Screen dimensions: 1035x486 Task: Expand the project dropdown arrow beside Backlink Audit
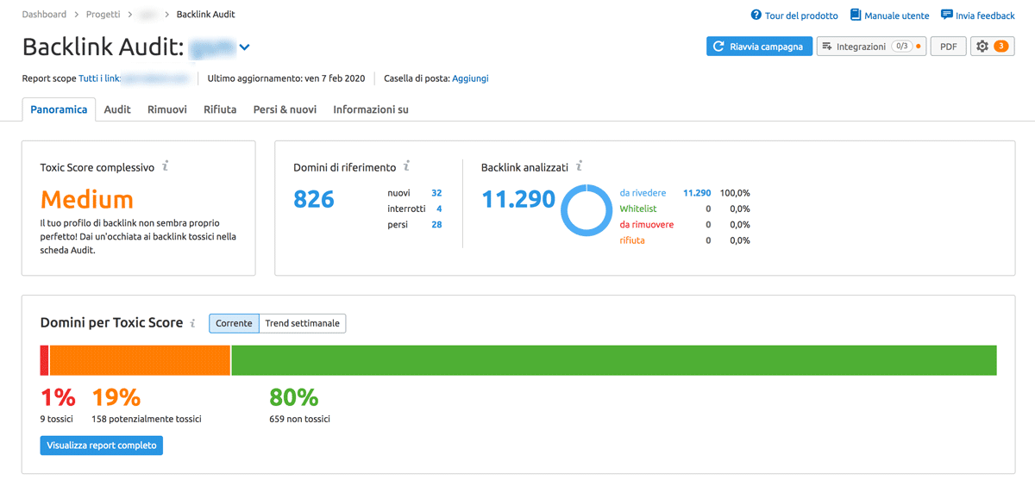(x=245, y=47)
